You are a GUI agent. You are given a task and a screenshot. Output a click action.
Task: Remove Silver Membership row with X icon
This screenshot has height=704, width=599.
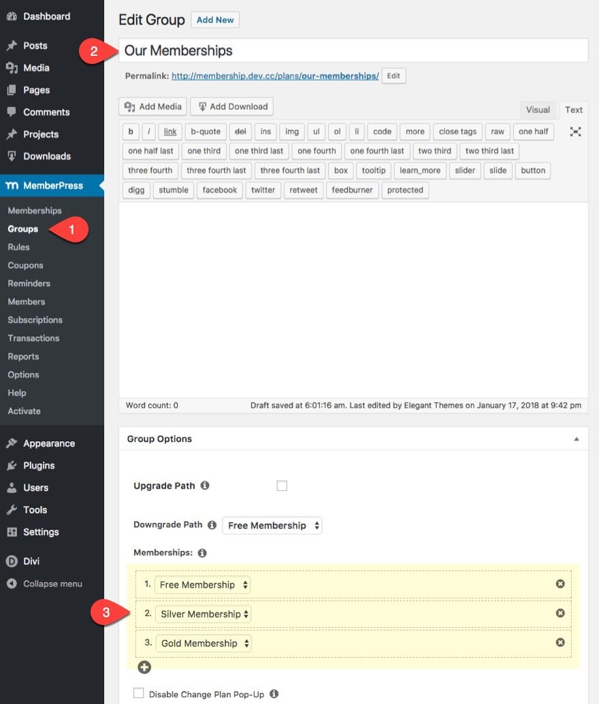[560, 613]
